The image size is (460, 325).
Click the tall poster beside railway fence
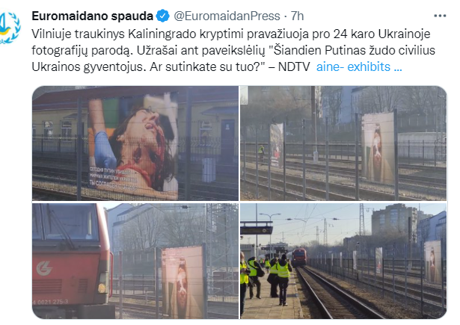tap(378, 148)
